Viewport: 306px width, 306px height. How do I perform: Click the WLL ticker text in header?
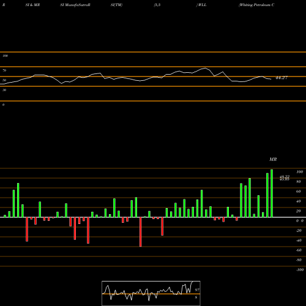coord(202,5)
